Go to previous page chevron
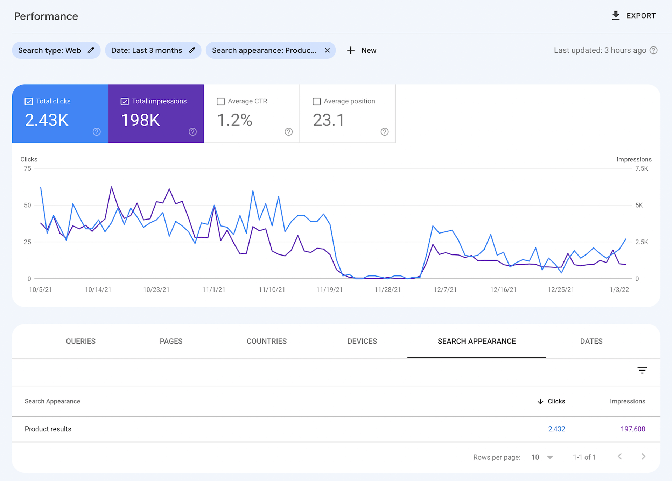The width and height of the screenshot is (672, 481). click(x=620, y=457)
